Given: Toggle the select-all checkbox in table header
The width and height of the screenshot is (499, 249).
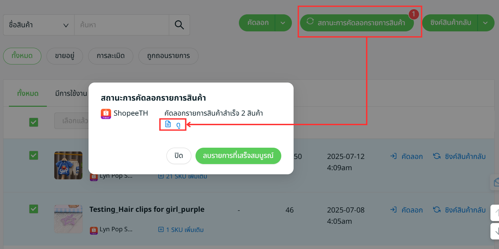Looking at the screenshot, I should click(33, 122).
